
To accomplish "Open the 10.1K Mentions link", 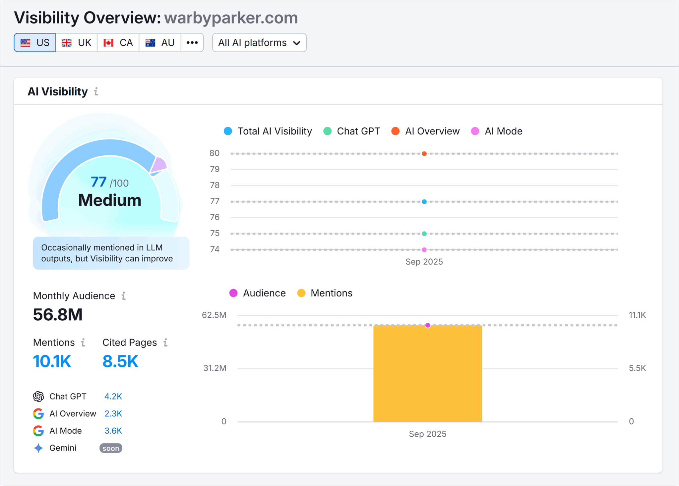I will coord(52,361).
